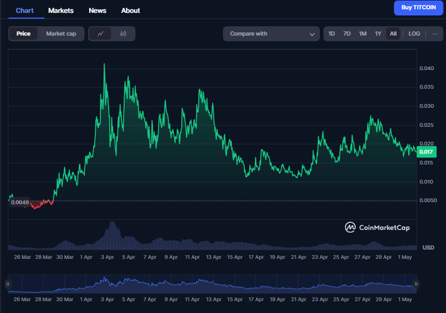
Task: Open the News tab
Action: [97, 10]
